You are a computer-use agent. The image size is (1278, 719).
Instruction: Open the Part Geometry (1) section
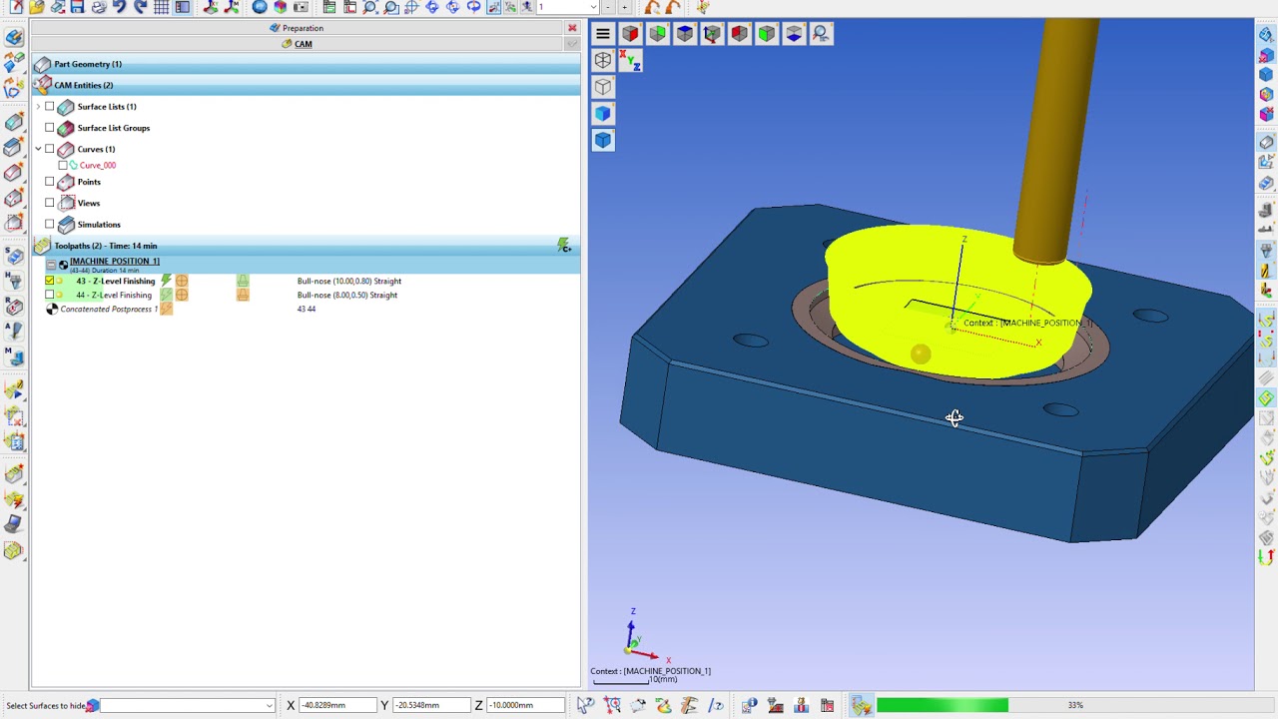pos(306,64)
